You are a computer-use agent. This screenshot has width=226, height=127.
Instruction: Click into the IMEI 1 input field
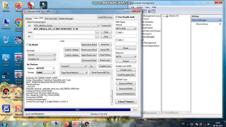pos(126,36)
